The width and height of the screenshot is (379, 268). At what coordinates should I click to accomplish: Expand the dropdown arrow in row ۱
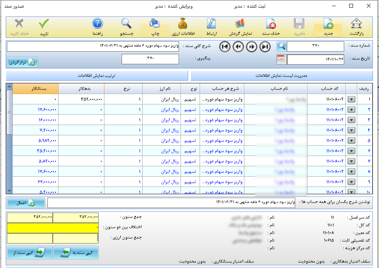351,99
